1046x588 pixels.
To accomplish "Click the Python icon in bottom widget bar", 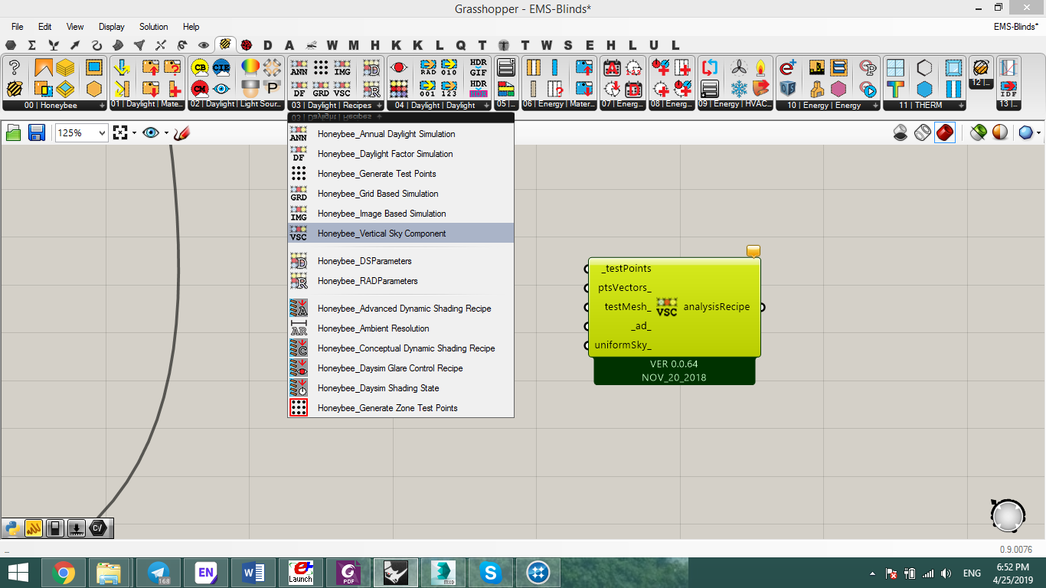I will click(x=12, y=528).
